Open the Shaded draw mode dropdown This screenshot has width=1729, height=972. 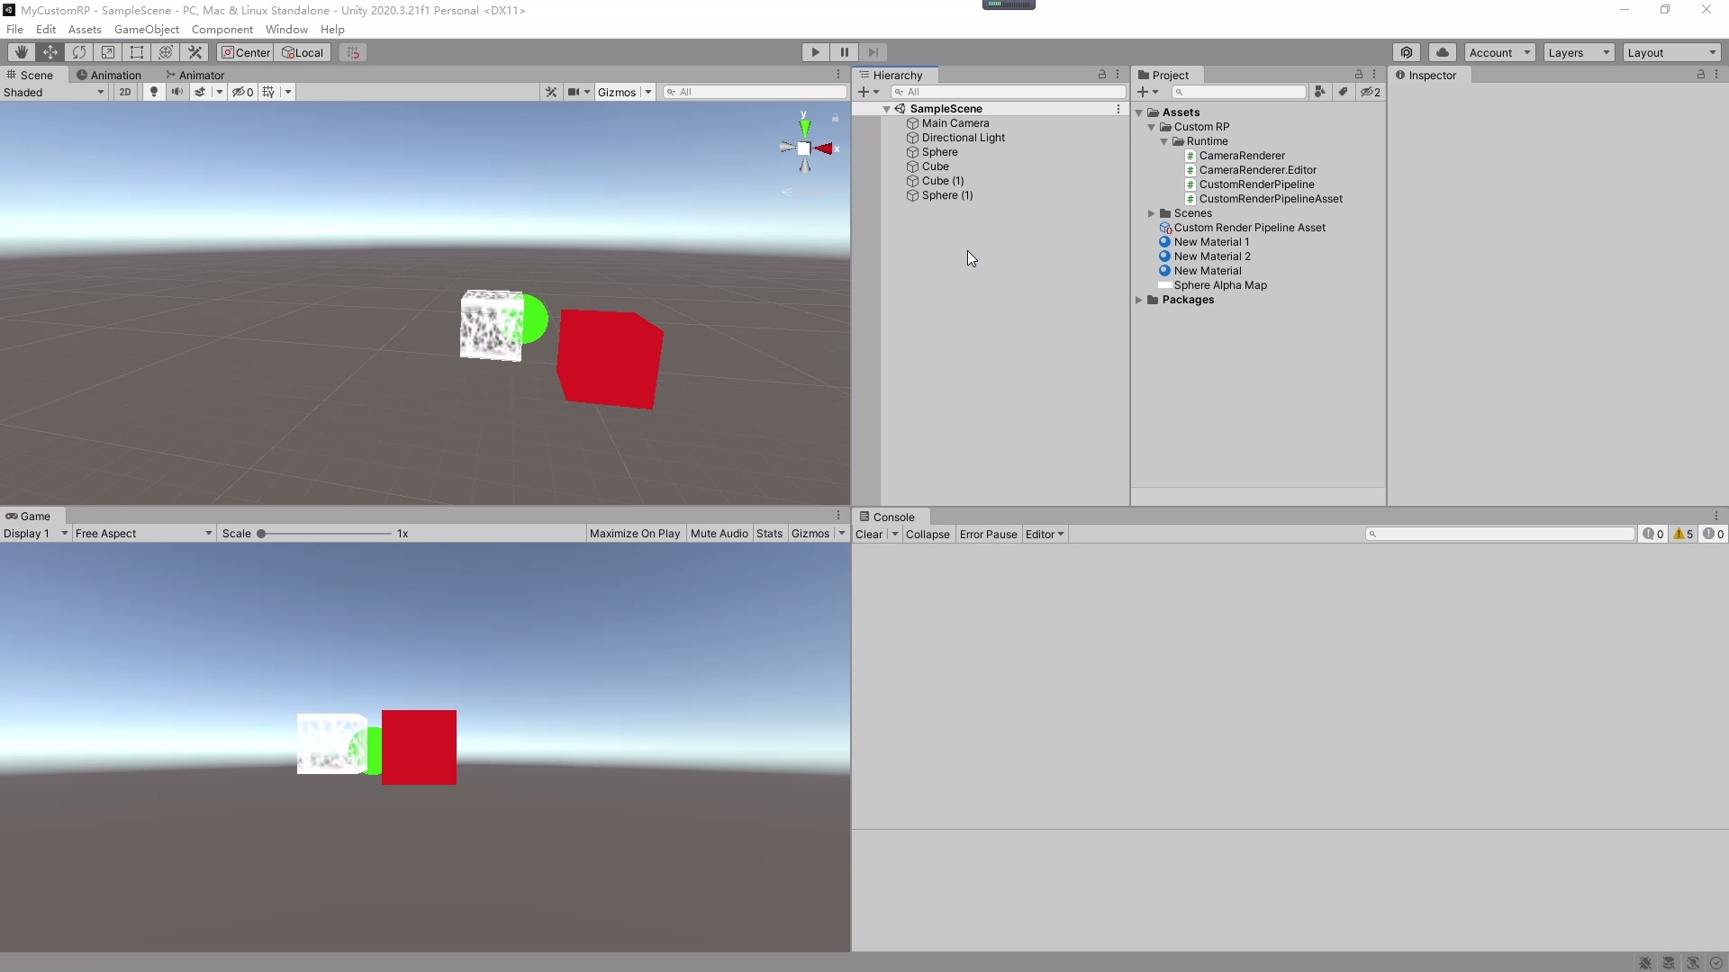pos(54,92)
